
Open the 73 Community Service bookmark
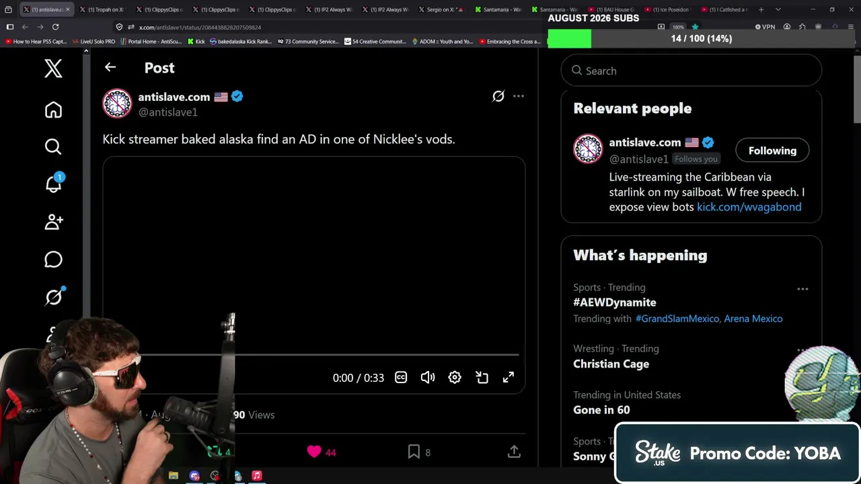point(307,42)
